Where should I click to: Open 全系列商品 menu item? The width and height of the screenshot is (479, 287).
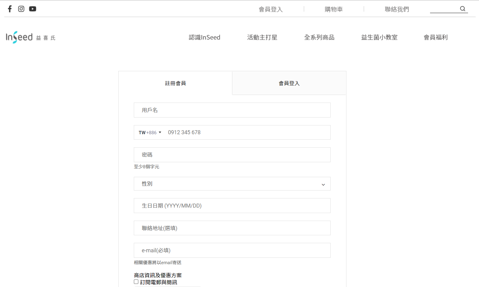(x=319, y=37)
